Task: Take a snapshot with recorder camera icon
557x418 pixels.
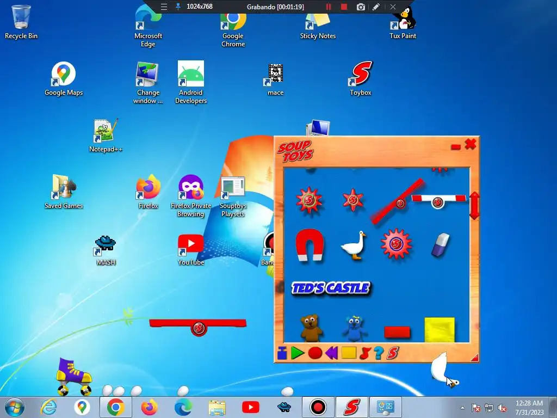Action: point(361,7)
